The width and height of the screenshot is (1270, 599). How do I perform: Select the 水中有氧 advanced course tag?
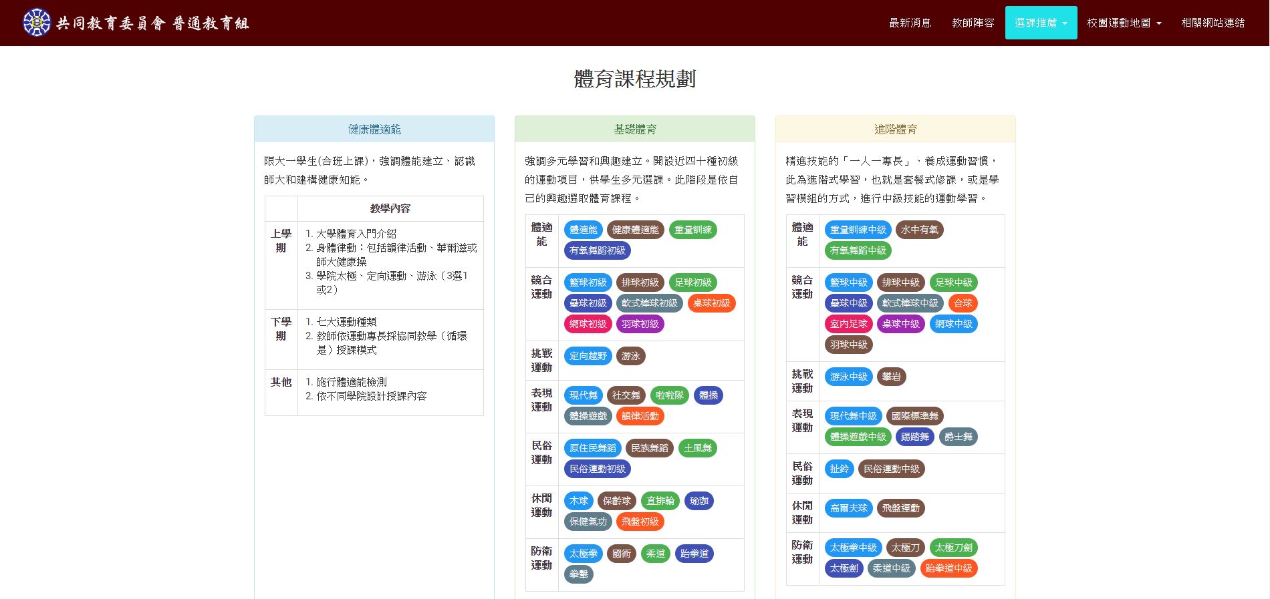[x=920, y=230]
